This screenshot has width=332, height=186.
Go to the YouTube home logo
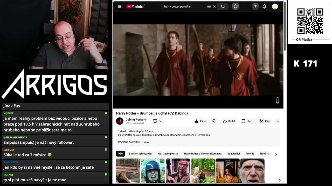pos(135,6)
